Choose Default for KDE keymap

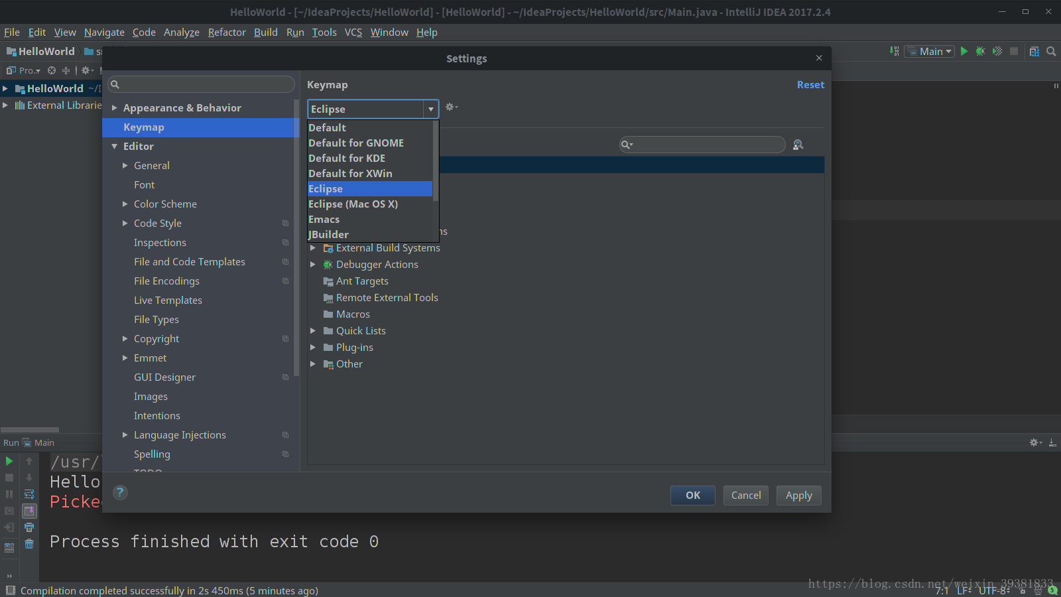pos(370,158)
